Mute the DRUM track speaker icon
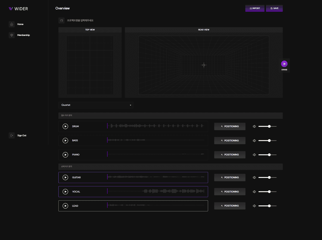Image resolution: width=322 pixels, height=240 pixels. pos(254,127)
